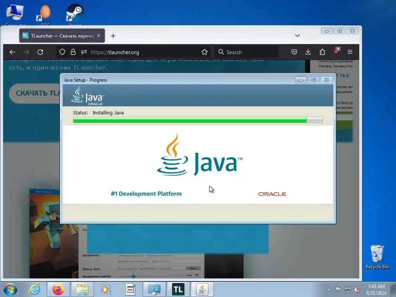This screenshot has height=297, width=396.
Task: Open Windows Media Player from taskbar
Action: (x=105, y=289)
